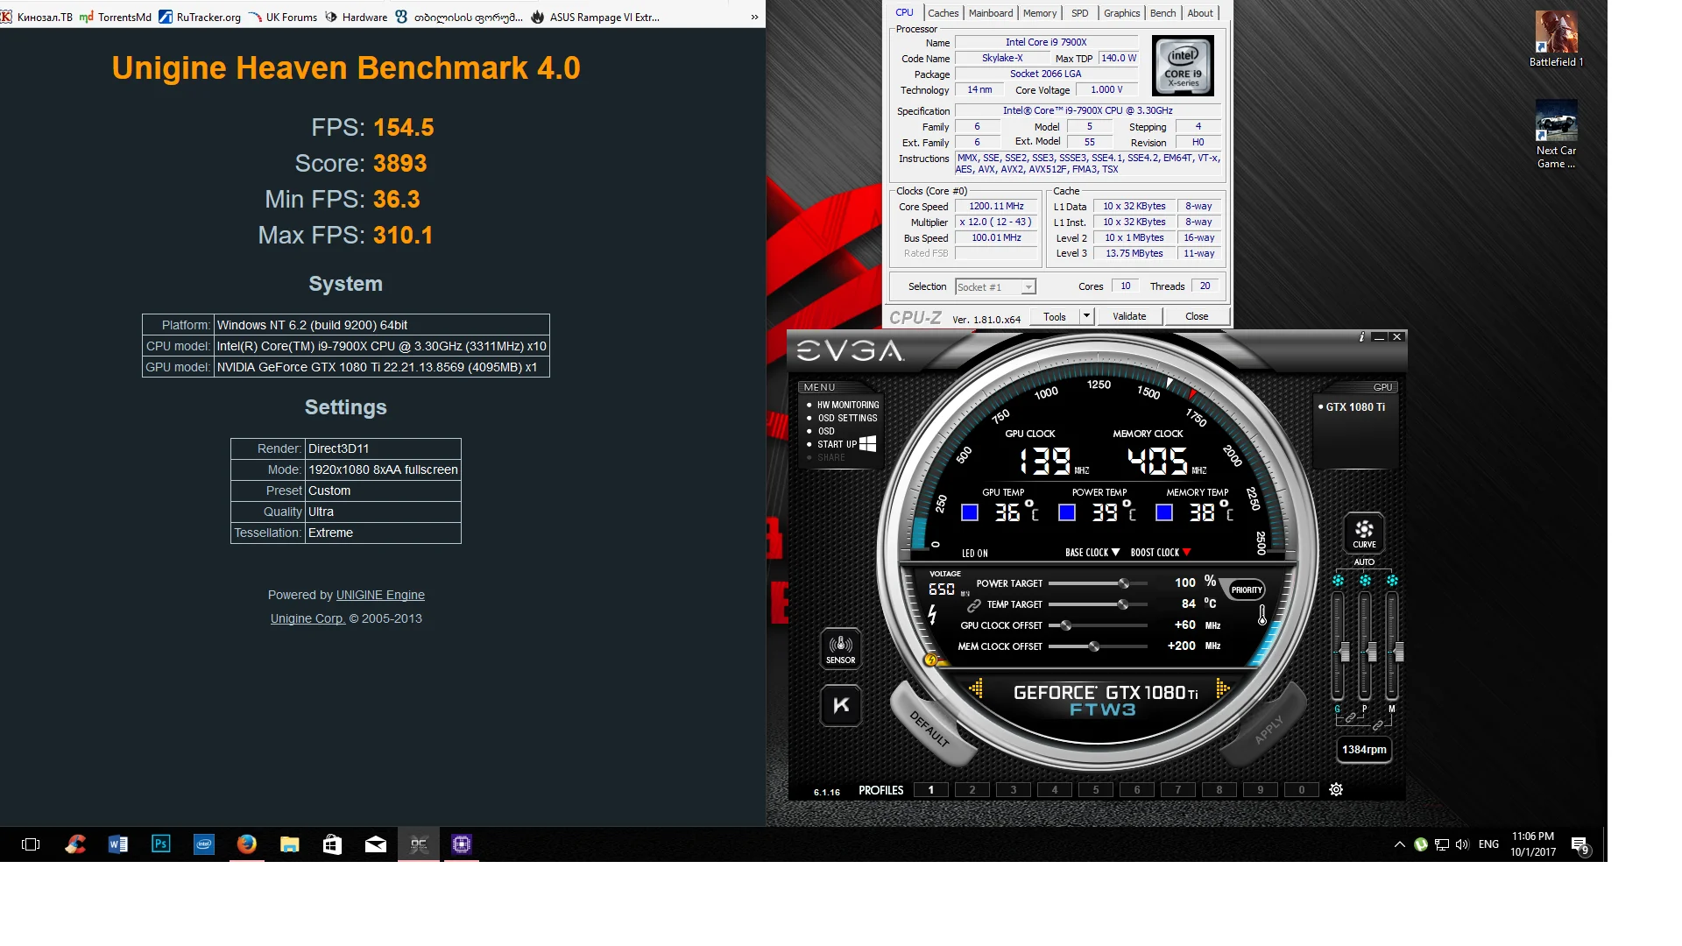Toggle the Auto fan mode for P fan

(1365, 581)
